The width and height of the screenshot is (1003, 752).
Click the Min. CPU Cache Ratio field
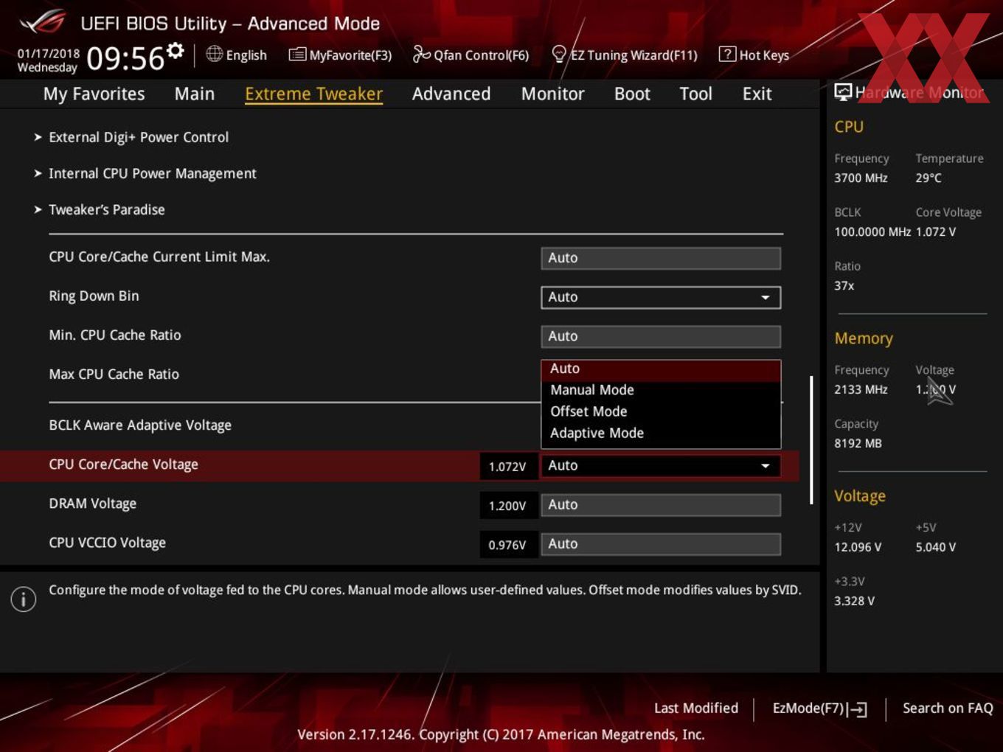click(x=661, y=336)
